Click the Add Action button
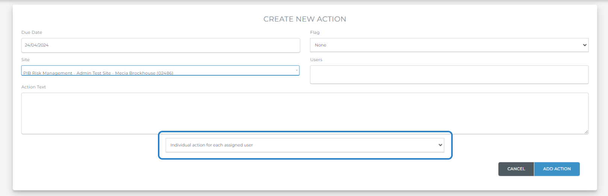This screenshot has width=608, height=196. pyautogui.click(x=557, y=169)
